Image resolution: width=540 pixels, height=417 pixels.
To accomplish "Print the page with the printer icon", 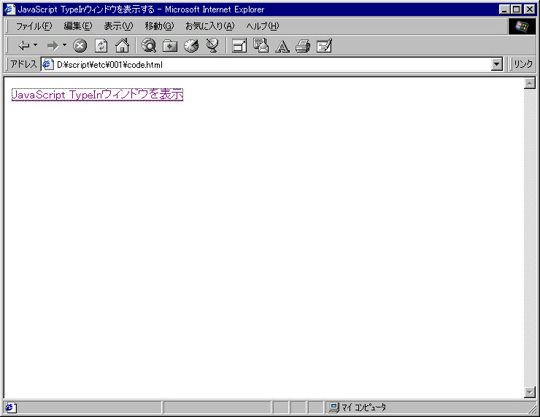I will point(303,45).
